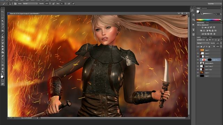Open brush Opacity slider arrow in options bar
The image size is (223, 125).
click(x=50, y=4)
